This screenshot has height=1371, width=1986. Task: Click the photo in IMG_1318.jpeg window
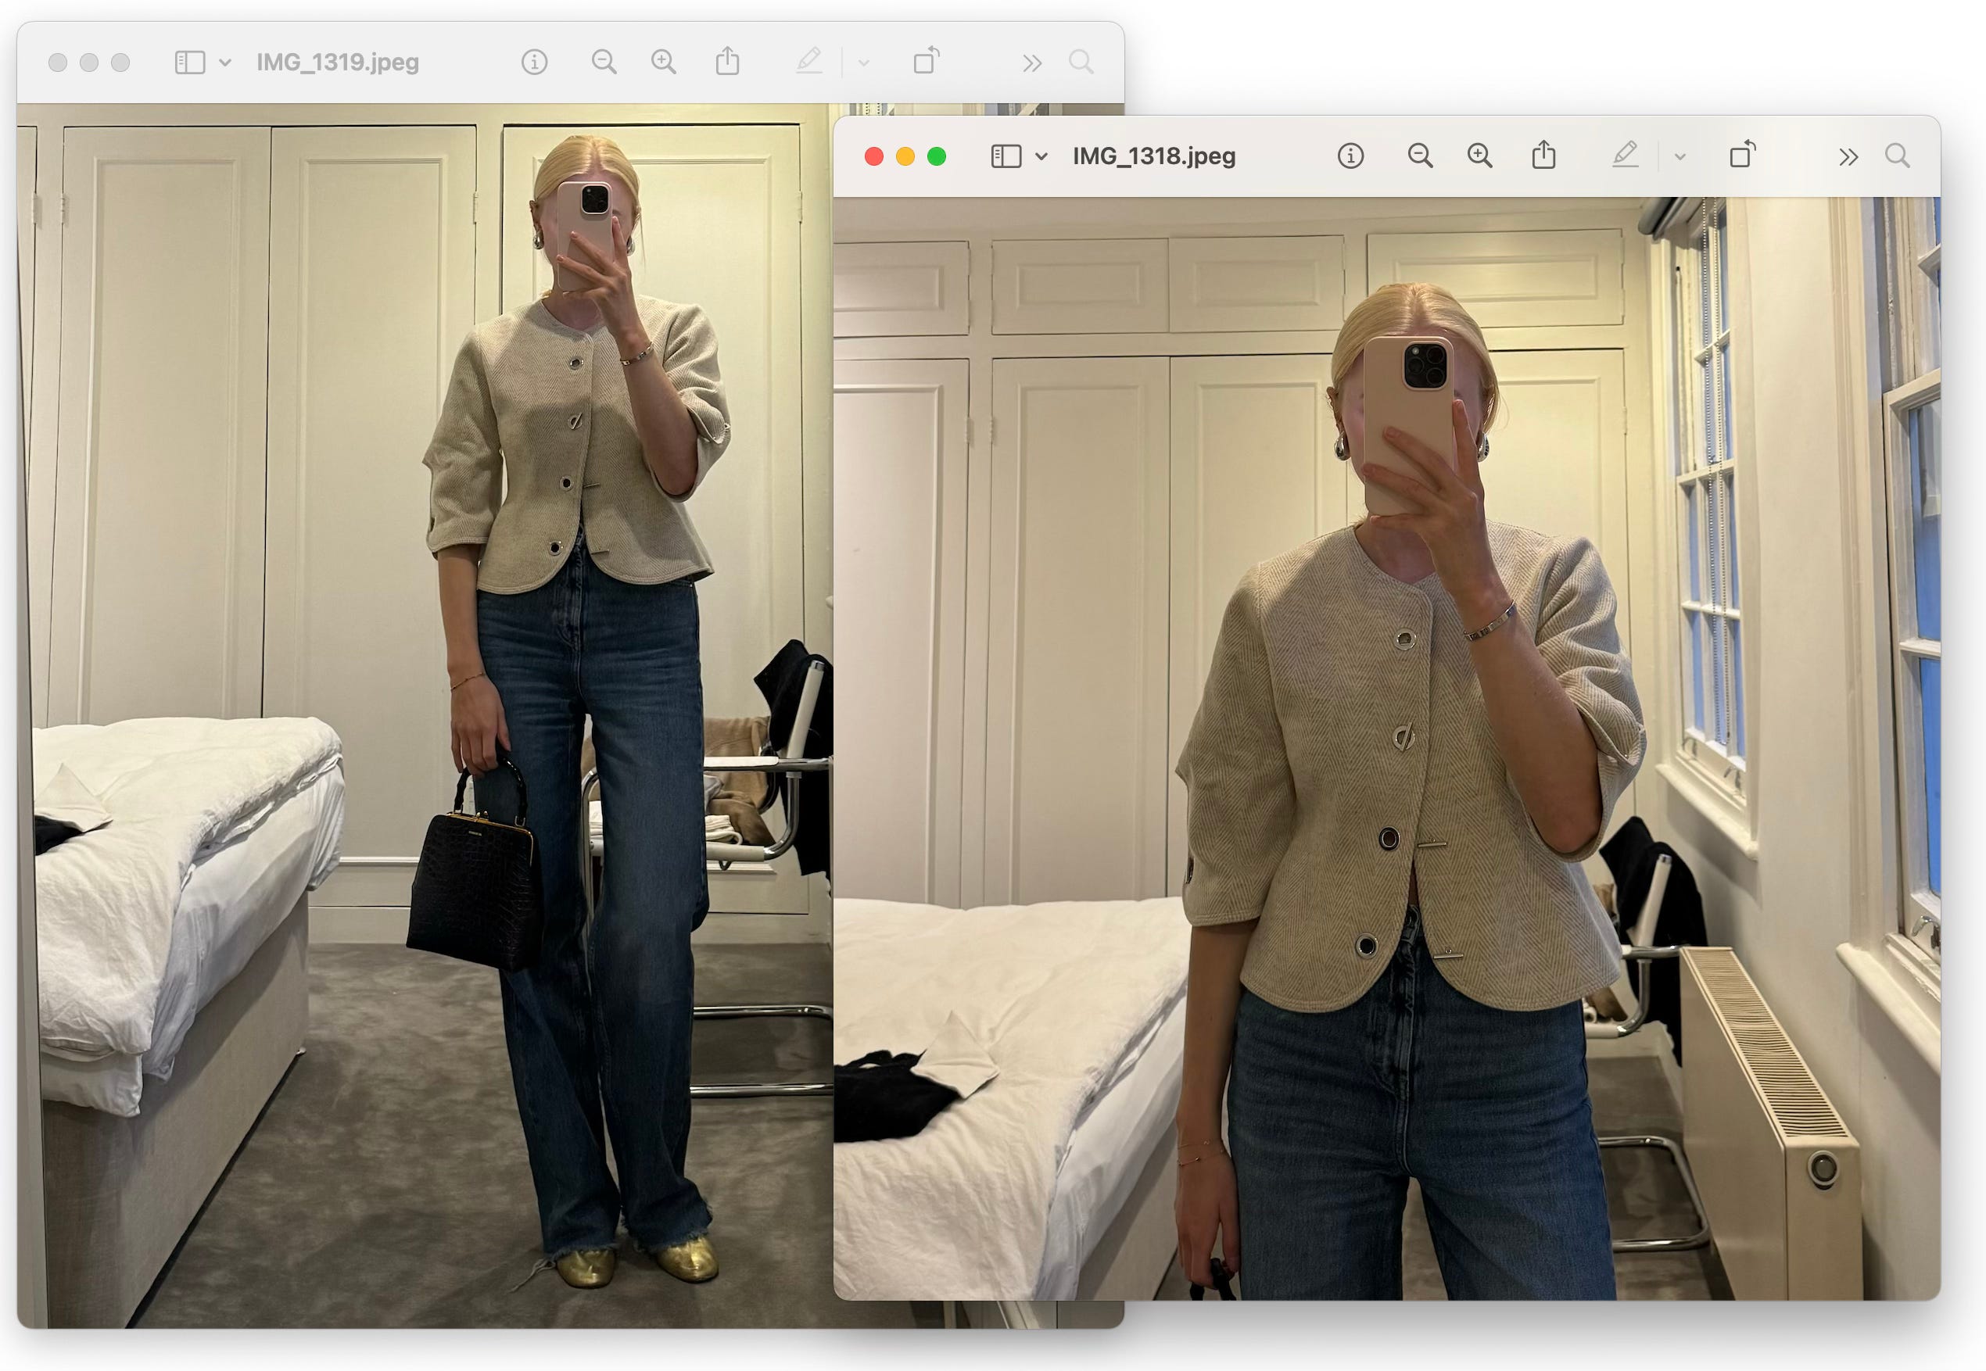(x=1386, y=748)
